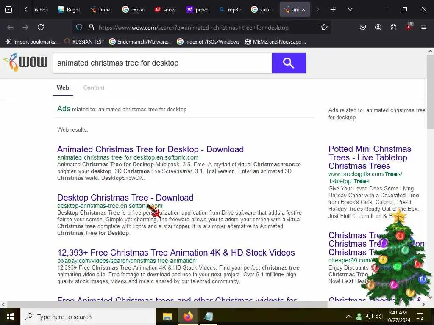This screenshot has height=325, width=434.
Task: Open the clock showing 6:41 AM
Action: (398, 317)
